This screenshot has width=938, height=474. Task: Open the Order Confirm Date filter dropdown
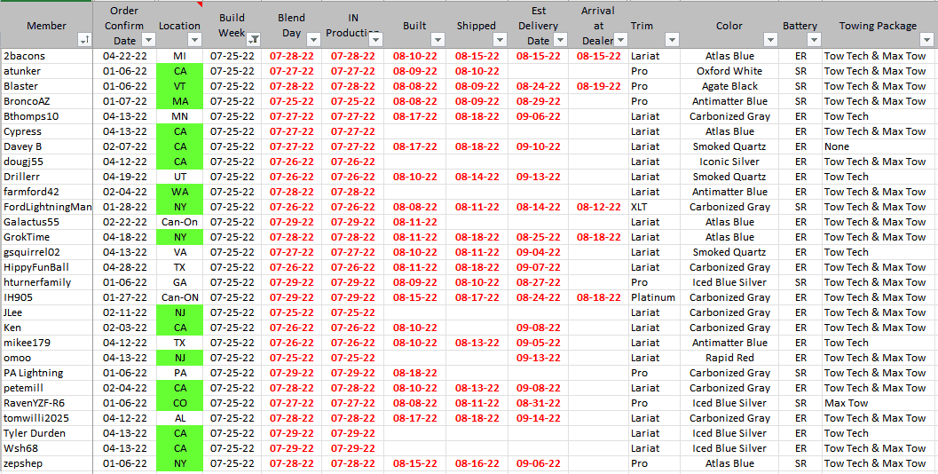(148, 40)
